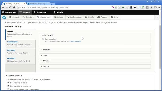162x91 pixels.
Task: Click the Back to site link
Action: coord(9,12)
